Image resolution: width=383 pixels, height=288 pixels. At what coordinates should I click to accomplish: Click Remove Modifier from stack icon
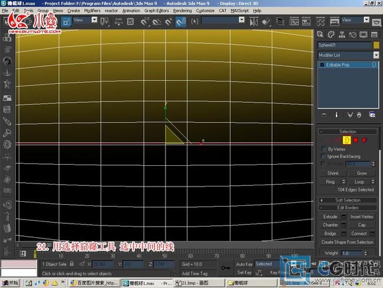[359, 114]
